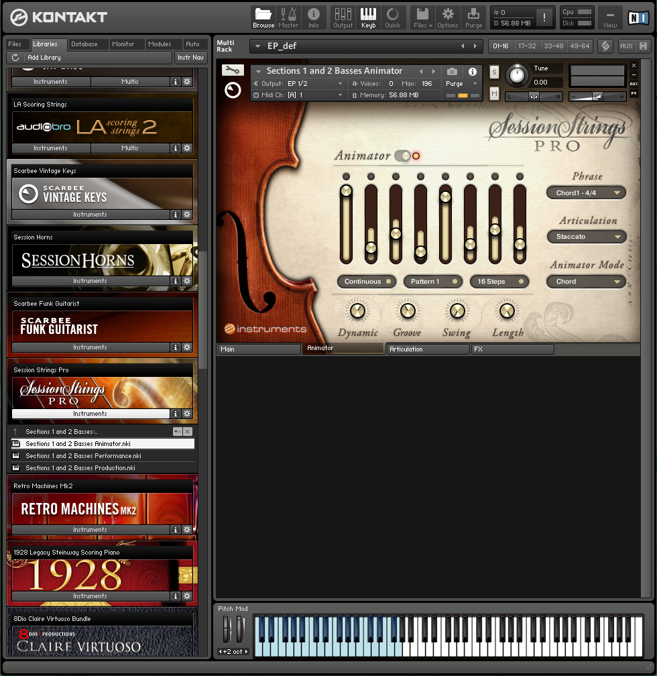The height and width of the screenshot is (676, 657).
Task: Collapse the instrument header triangle
Action: click(x=258, y=71)
